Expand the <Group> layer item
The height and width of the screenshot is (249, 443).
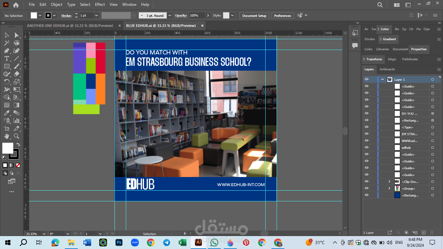pyautogui.click(x=389, y=188)
